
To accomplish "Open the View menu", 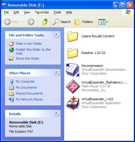I will click(27, 12).
